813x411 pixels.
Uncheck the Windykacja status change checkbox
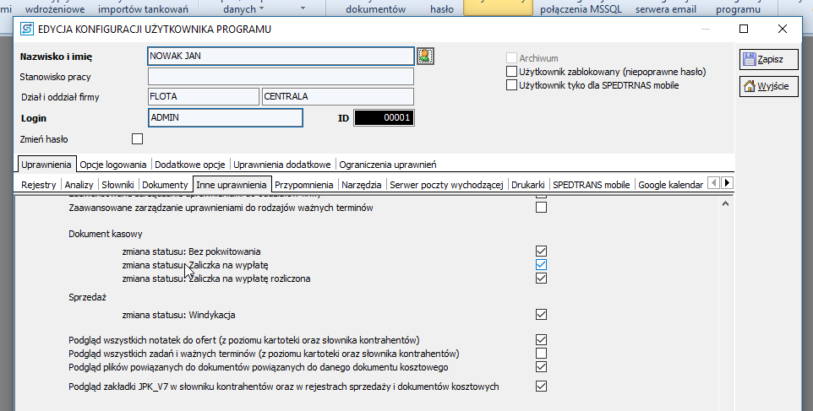coord(542,314)
